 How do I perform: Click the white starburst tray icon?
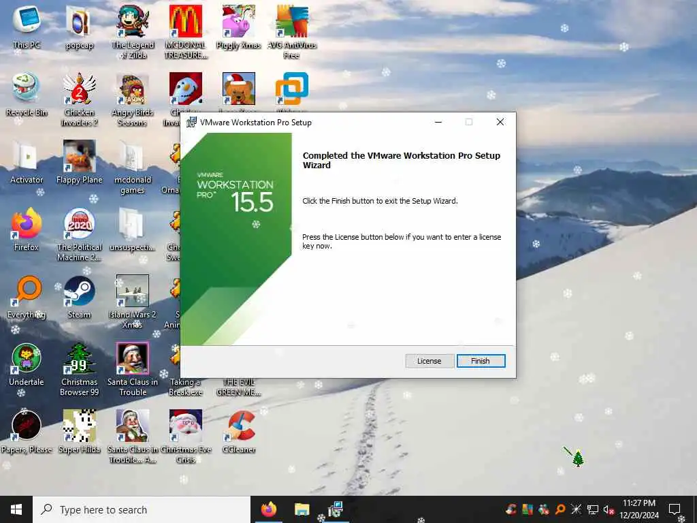(x=576, y=509)
